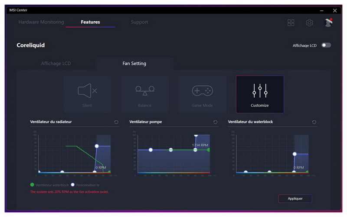The width and height of the screenshot is (347, 217).
Task: Reset the Ventilateur du waterblock curve
Action: tap(314, 122)
